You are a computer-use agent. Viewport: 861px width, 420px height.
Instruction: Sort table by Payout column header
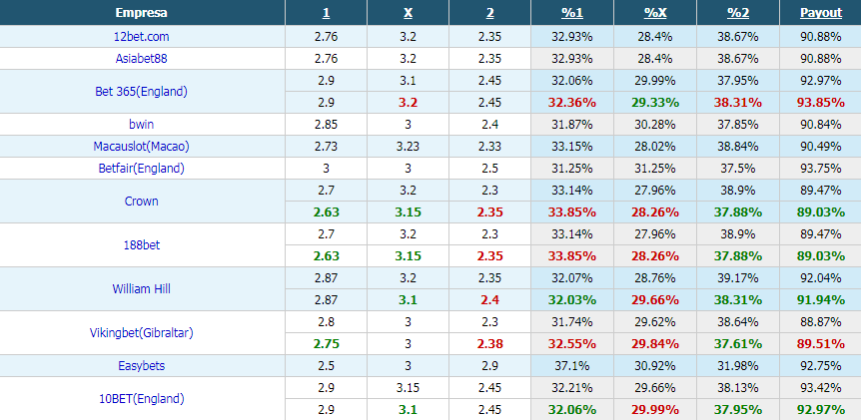coord(821,13)
